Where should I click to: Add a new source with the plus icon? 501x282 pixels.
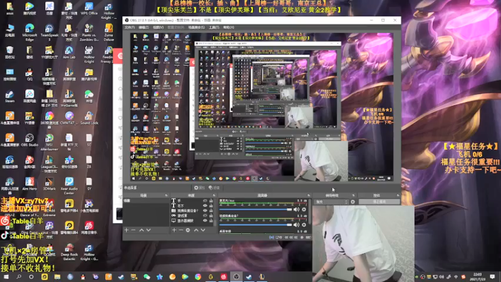click(174, 230)
